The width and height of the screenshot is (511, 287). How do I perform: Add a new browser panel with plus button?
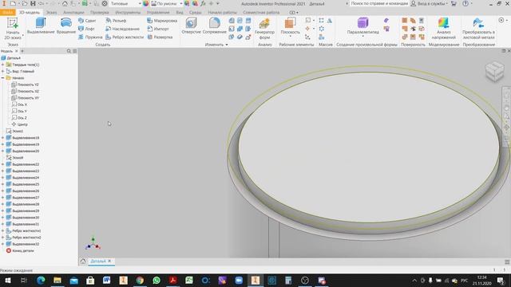coord(22,51)
